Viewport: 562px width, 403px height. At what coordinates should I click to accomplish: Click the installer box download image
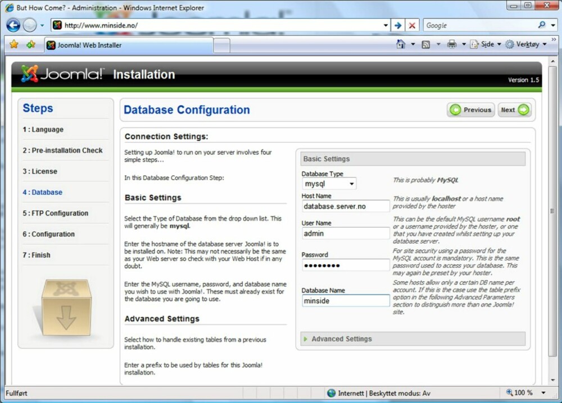[x=66, y=308]
